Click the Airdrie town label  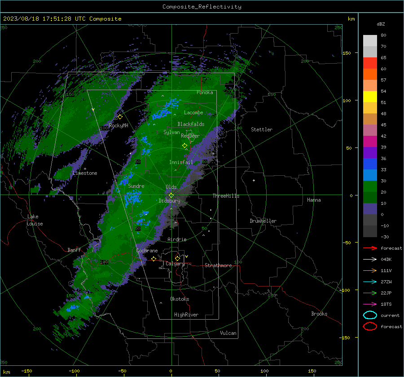point(177,239)
